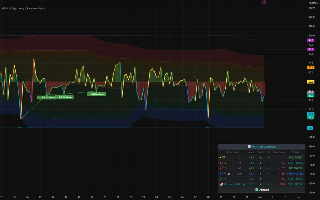Screen dimensions: 320x200
Task: Click the Jun date label on time axis
Action: [x=260, y=197]
